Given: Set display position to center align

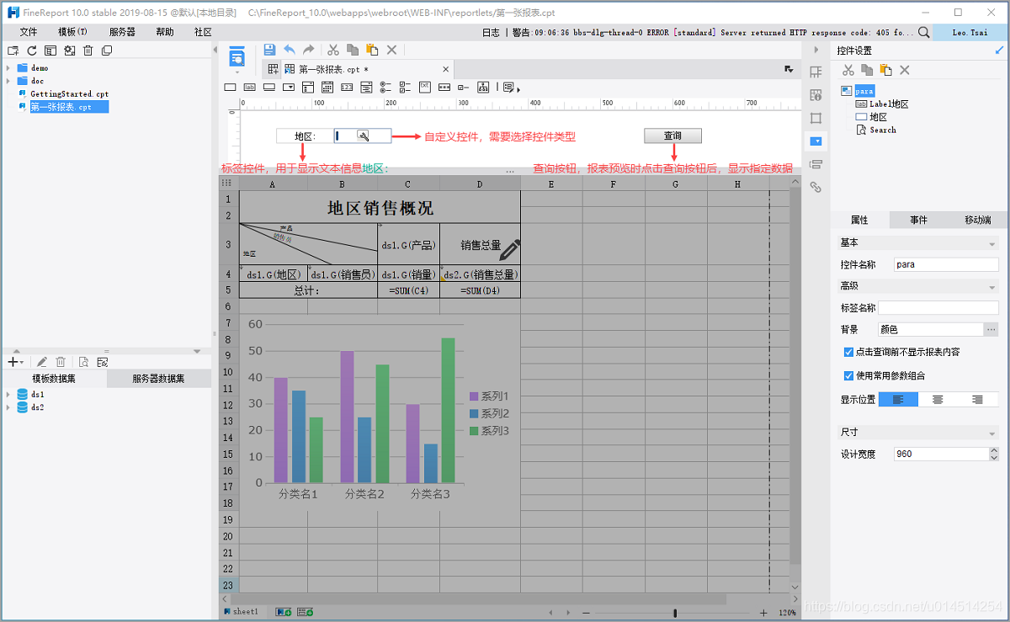Looking at the screenshot, I should click(937, 400).
